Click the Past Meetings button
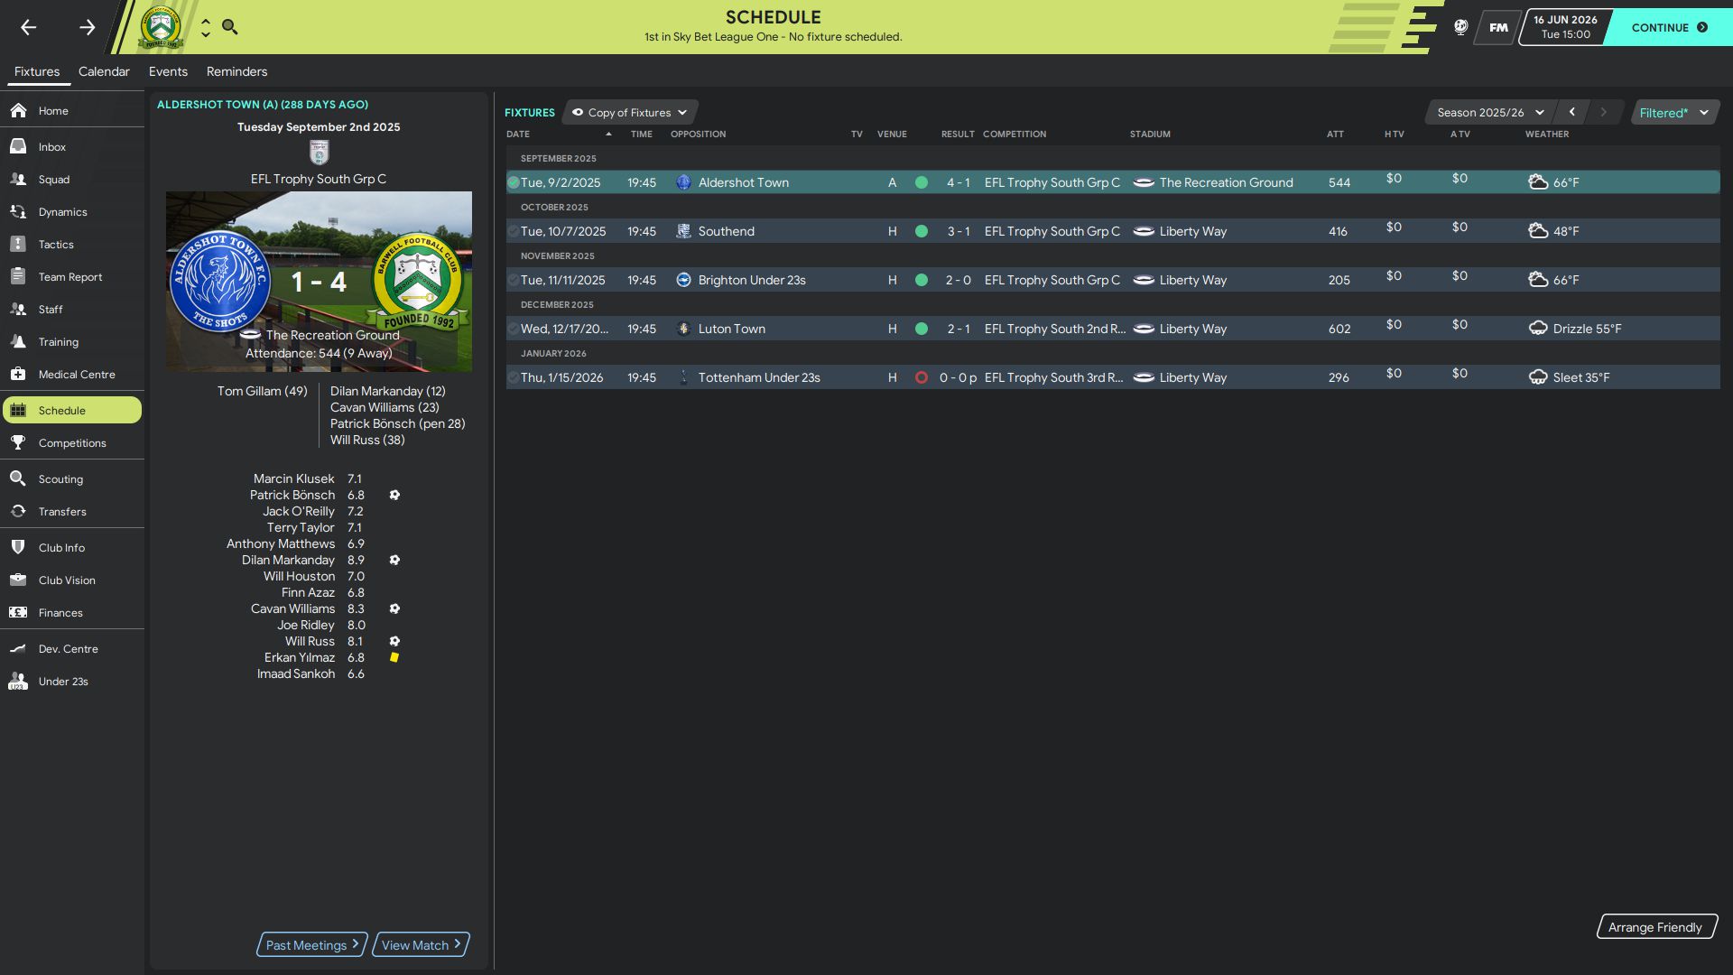 tap(312, 945)
